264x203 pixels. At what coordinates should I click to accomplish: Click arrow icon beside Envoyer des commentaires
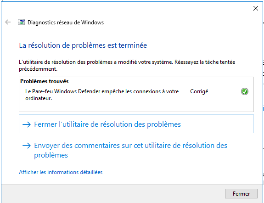click(27, 146)
